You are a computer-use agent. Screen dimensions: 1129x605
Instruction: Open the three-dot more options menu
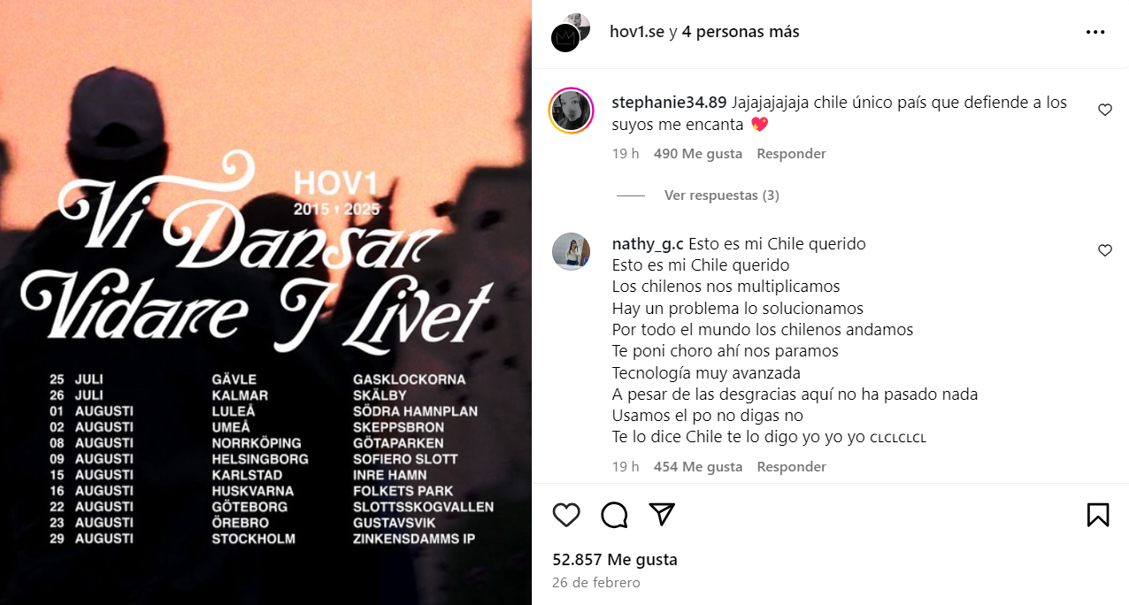tap(1095, 32)
